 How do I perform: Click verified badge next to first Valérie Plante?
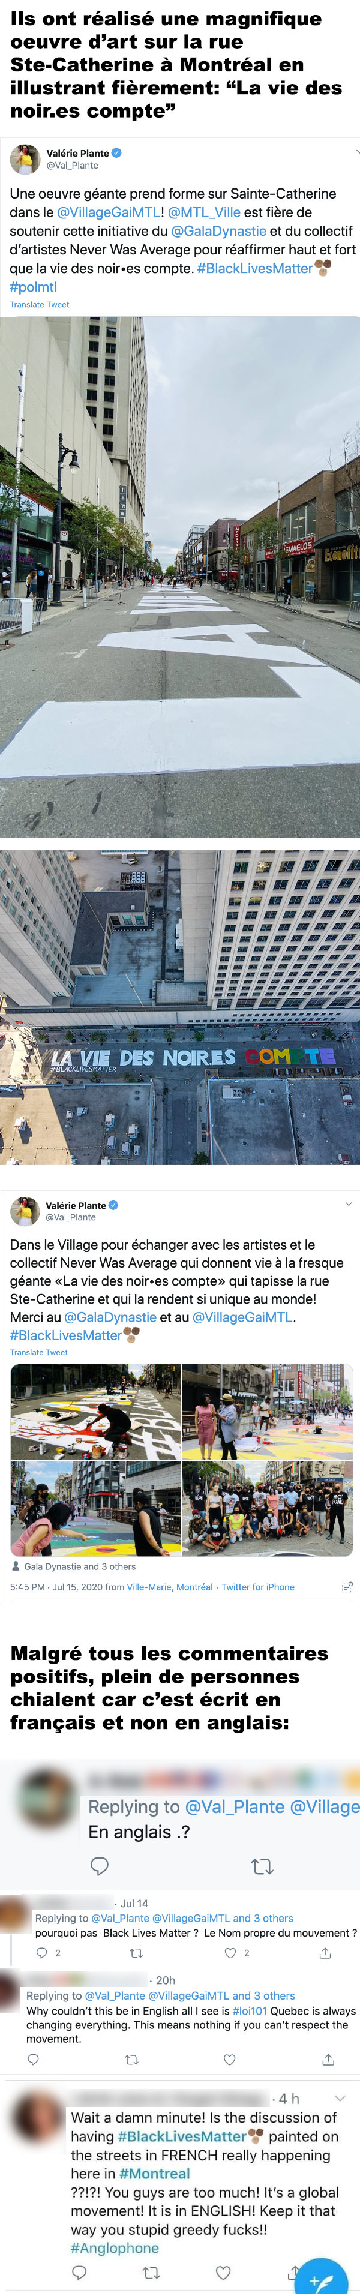tap(117, 152)
